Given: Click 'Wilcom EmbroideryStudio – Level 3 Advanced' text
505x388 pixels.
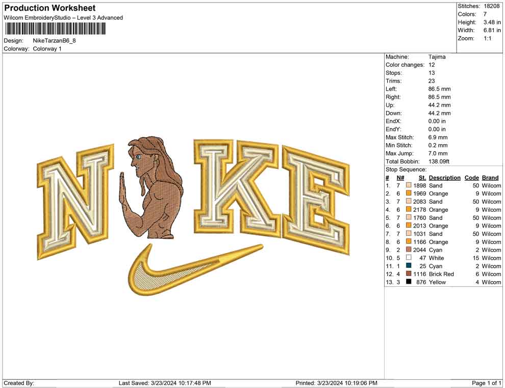Looking at the screenshot, I should pos(63,18).
